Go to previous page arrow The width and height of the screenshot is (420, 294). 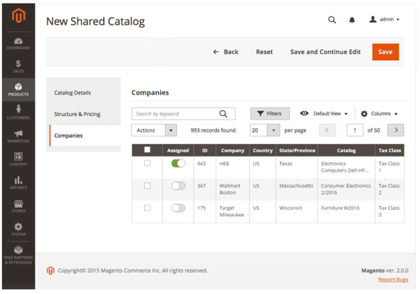(x=327, y=130)
